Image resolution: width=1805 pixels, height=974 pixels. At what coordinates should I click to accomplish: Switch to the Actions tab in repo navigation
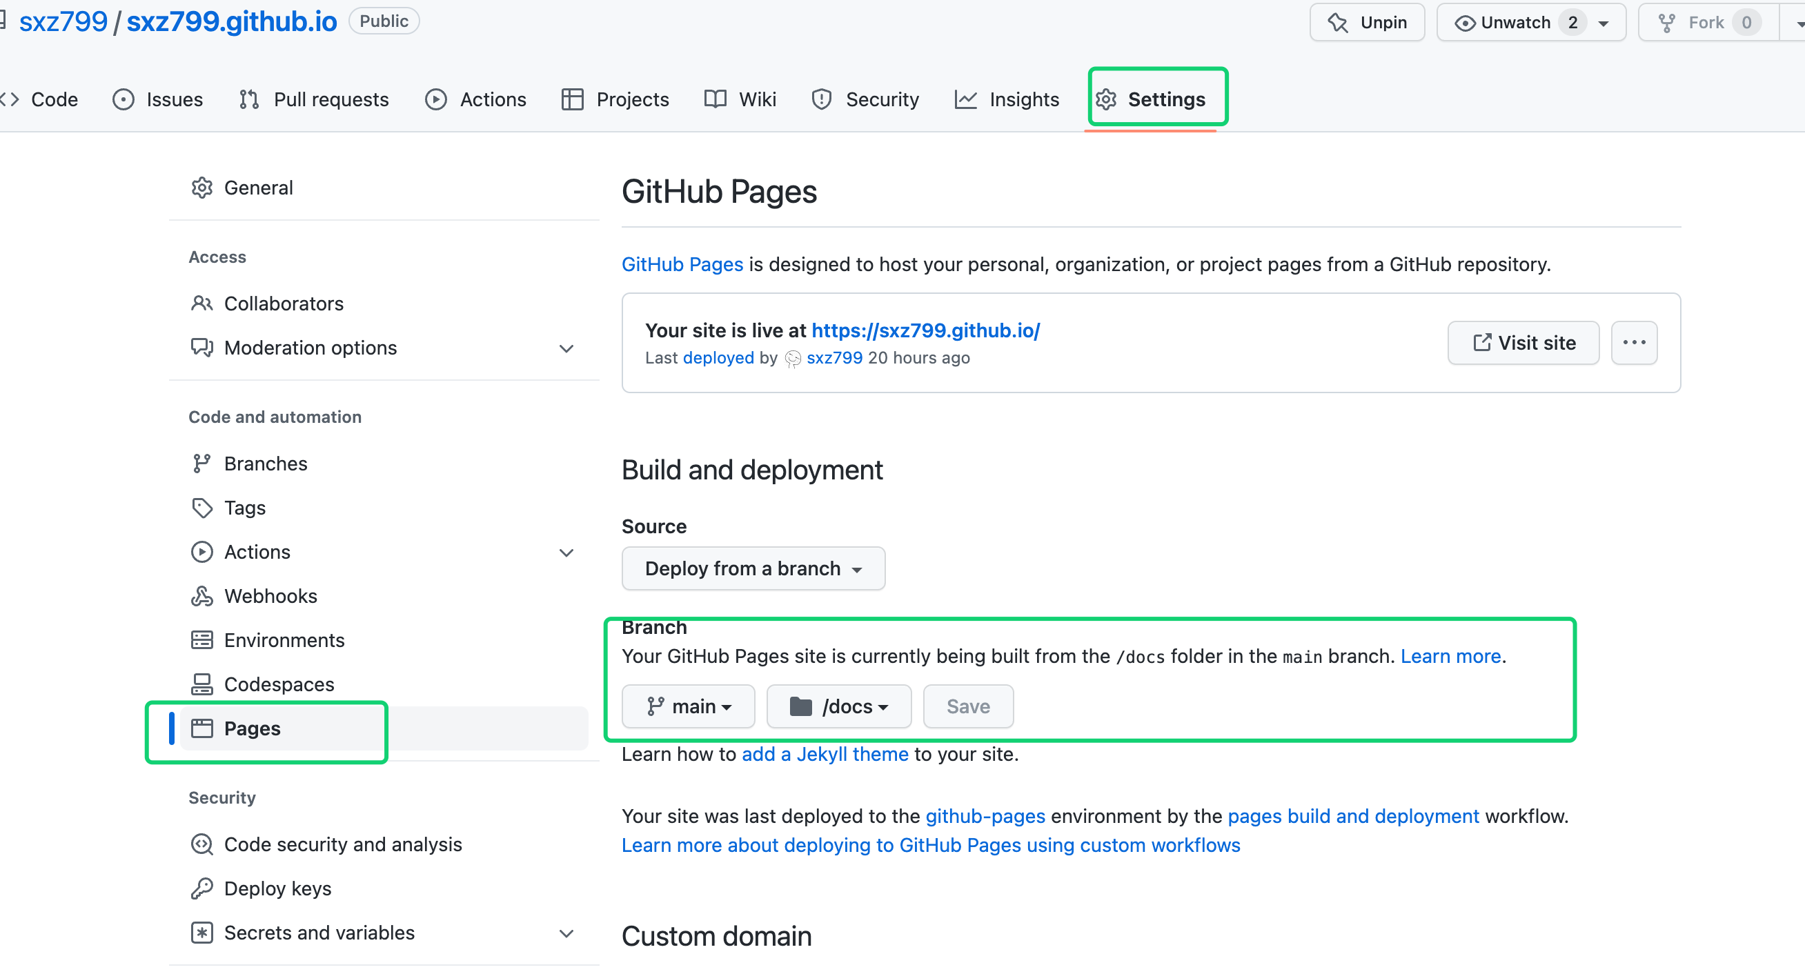pyautogui.click(x=475, y=99)
